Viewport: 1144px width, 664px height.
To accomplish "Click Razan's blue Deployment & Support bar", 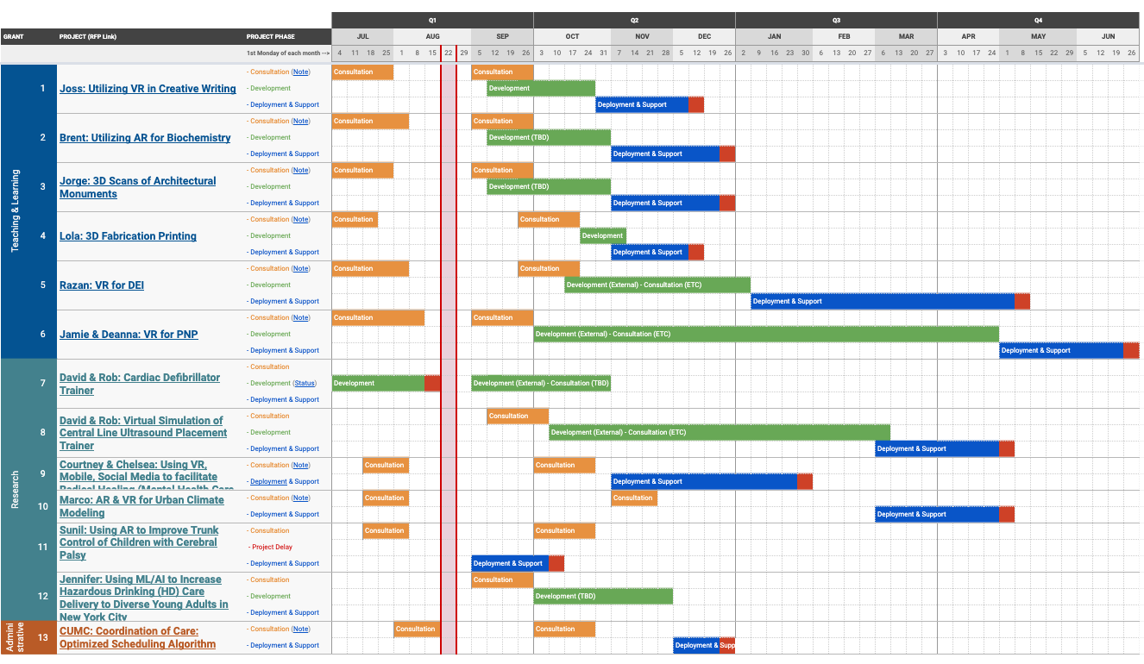I will tap(882, 301).
